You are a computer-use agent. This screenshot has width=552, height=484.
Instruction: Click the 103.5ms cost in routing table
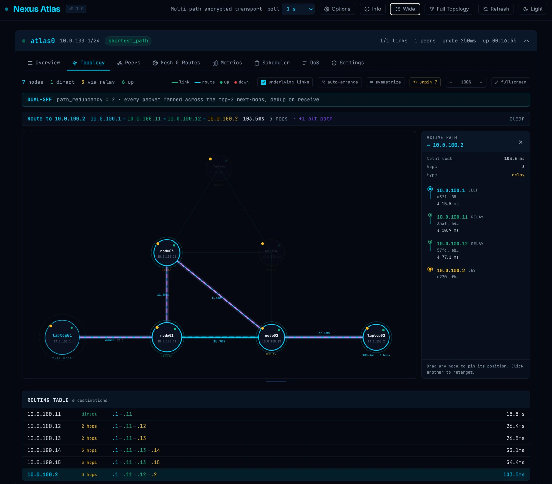(514, 474)
